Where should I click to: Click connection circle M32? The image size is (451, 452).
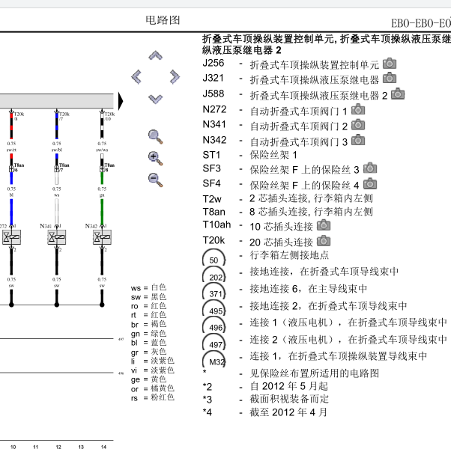coord(214,358)
